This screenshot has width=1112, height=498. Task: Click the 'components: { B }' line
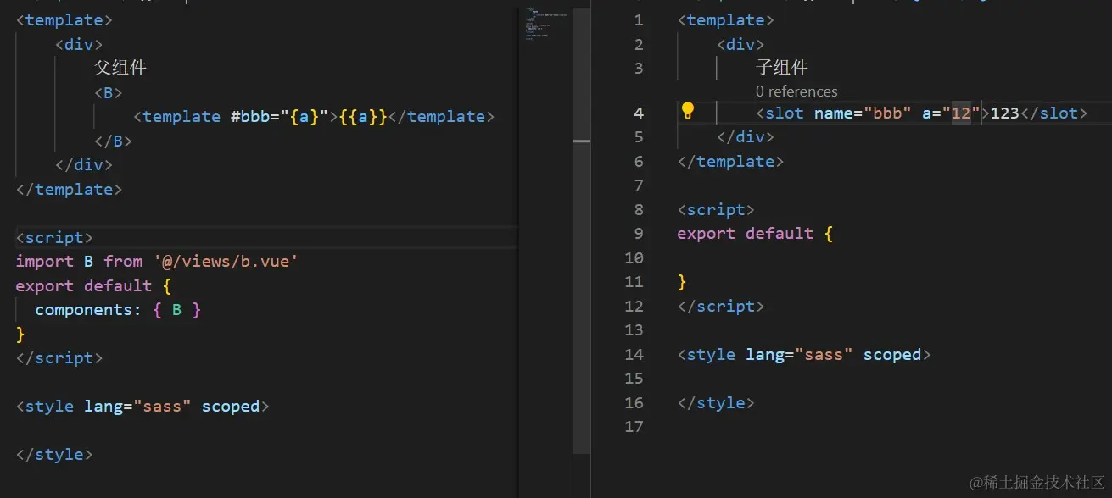coord(118,310)
